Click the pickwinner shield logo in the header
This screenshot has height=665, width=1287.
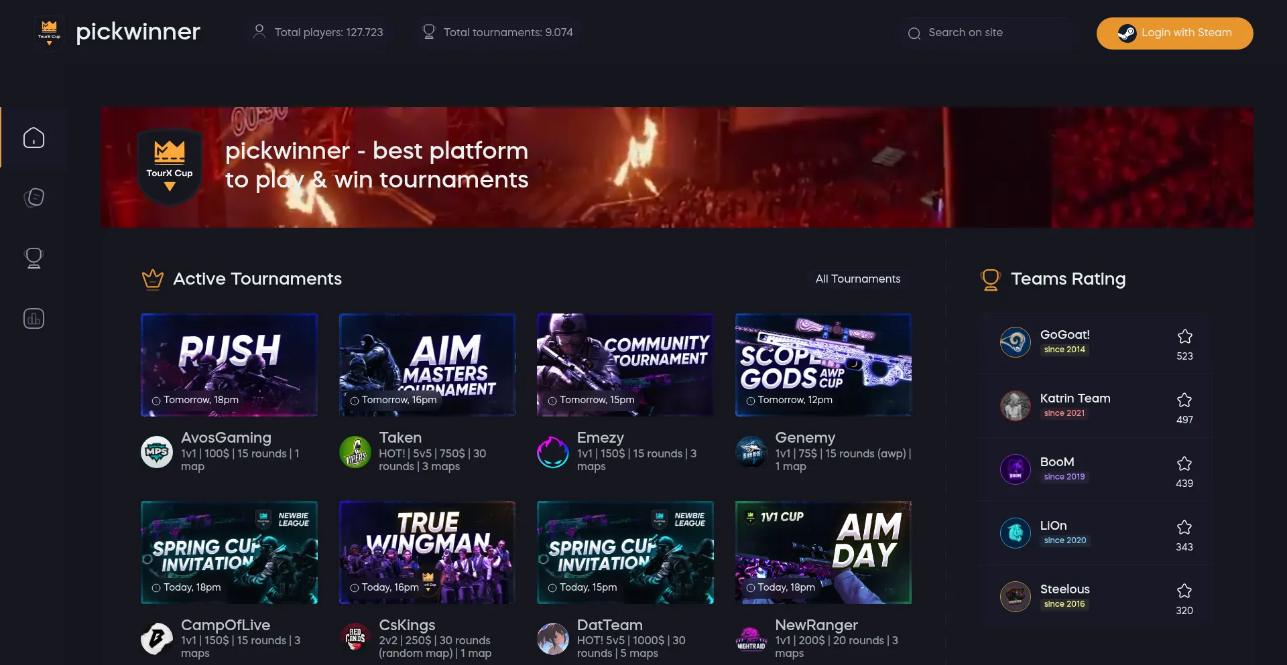[x=49, y=32]
